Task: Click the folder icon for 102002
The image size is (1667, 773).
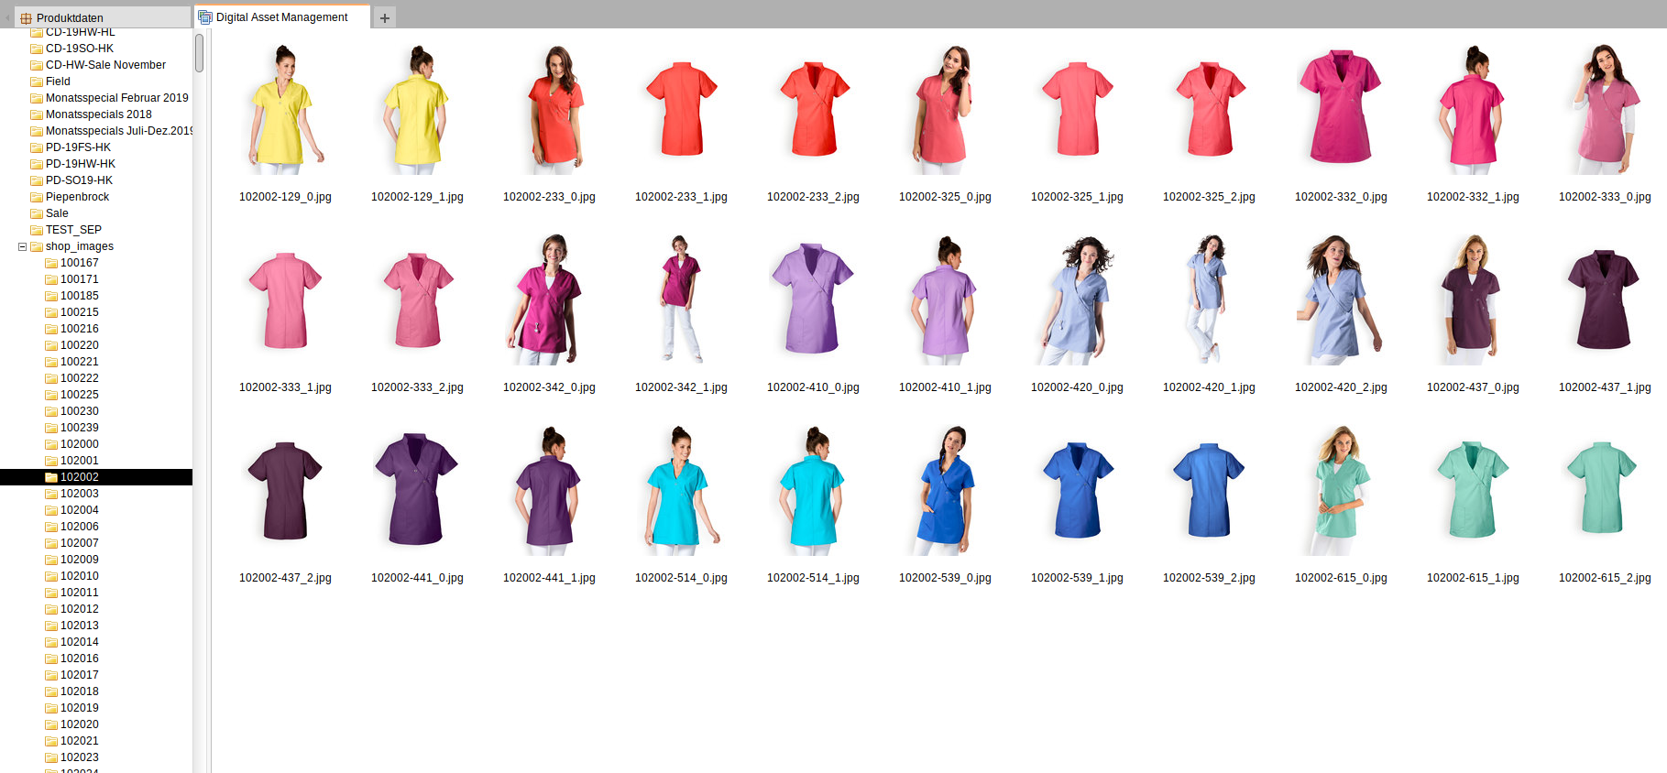Action: tap(51, 477)
